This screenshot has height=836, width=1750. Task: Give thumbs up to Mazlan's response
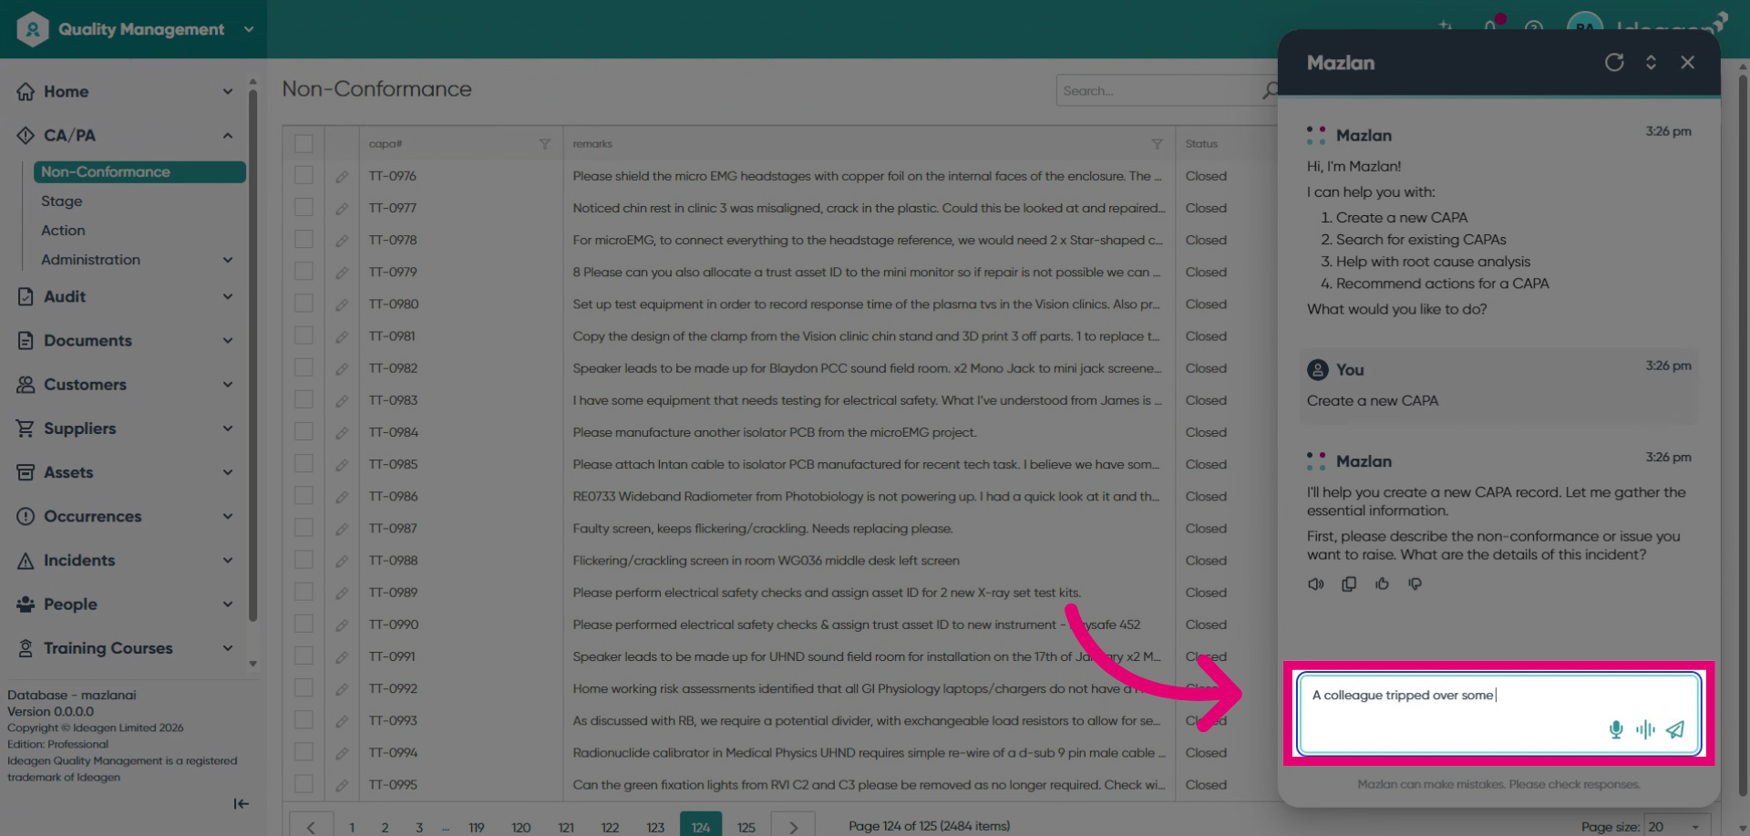1382,583
